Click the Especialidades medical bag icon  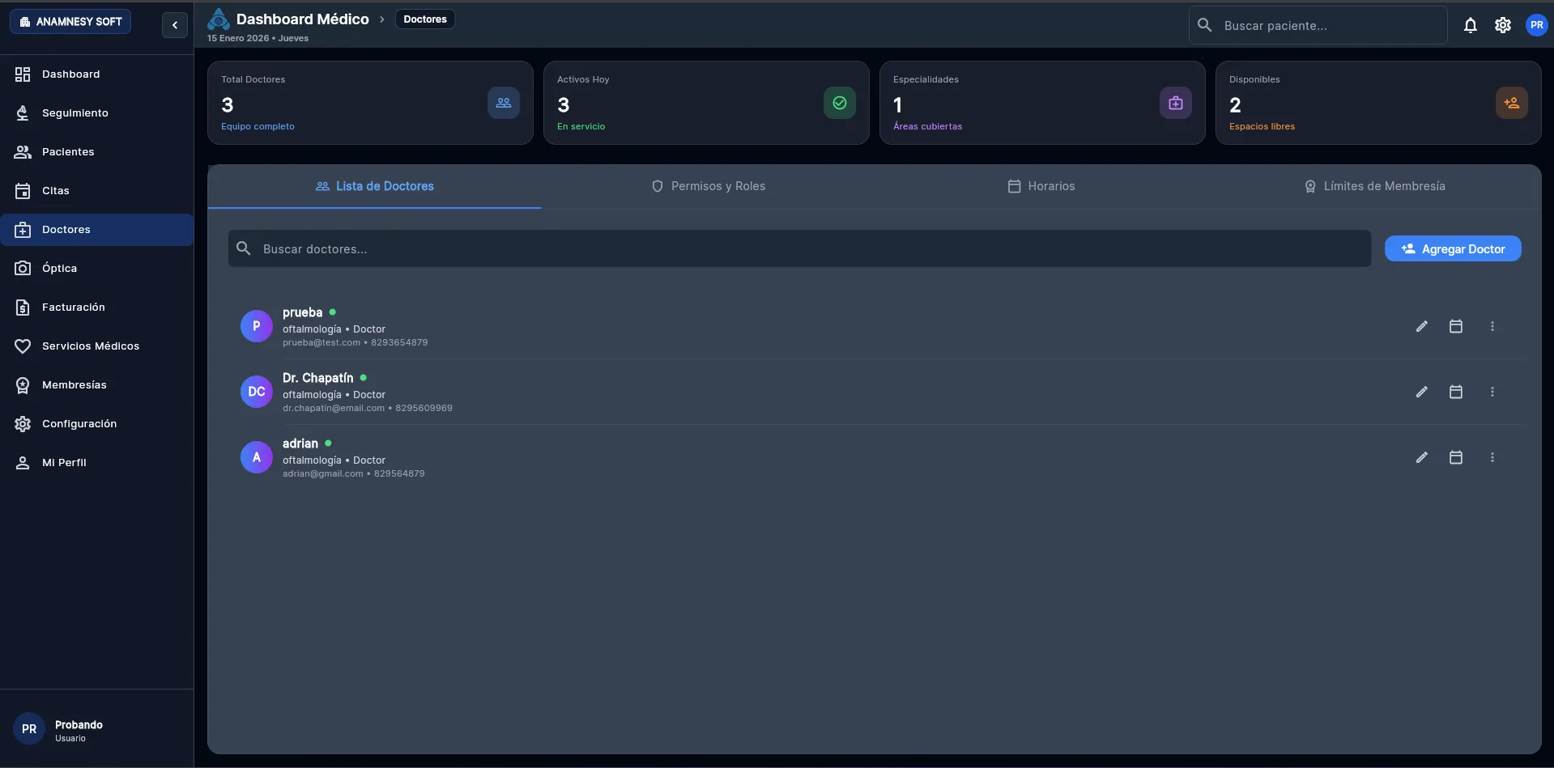click(1176, 103)
